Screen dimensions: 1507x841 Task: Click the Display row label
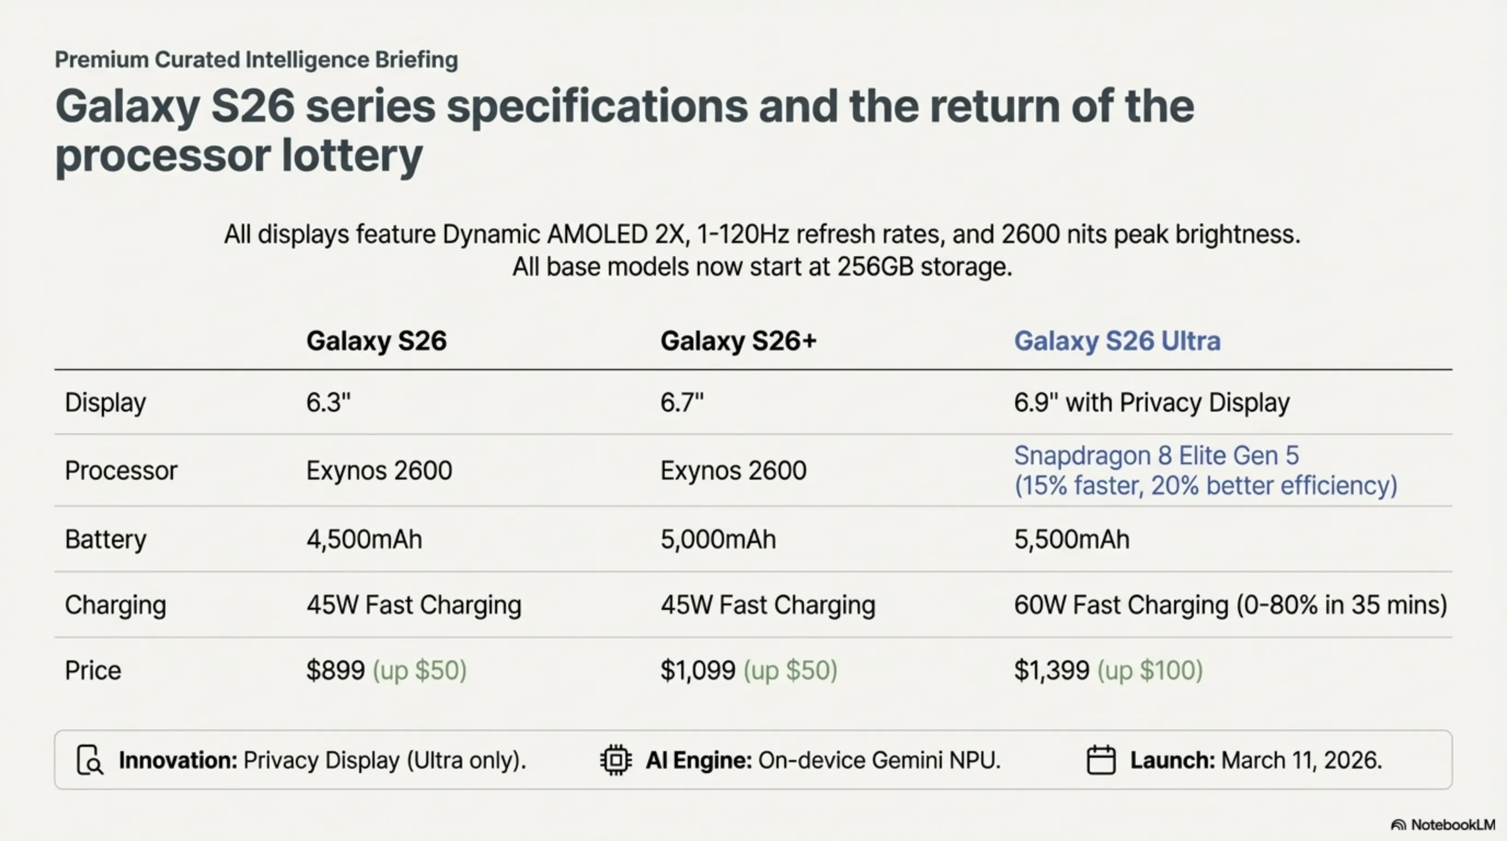[x=105, y=402]
